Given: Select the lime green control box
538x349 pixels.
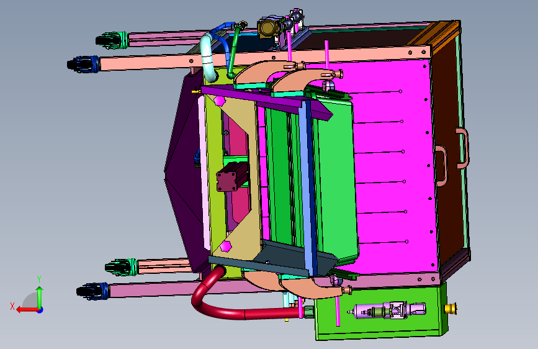Looking at the screenshot, I should (381, 312).
